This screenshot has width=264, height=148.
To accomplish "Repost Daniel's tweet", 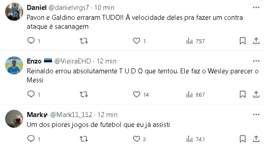I will [x=83, y=41].
